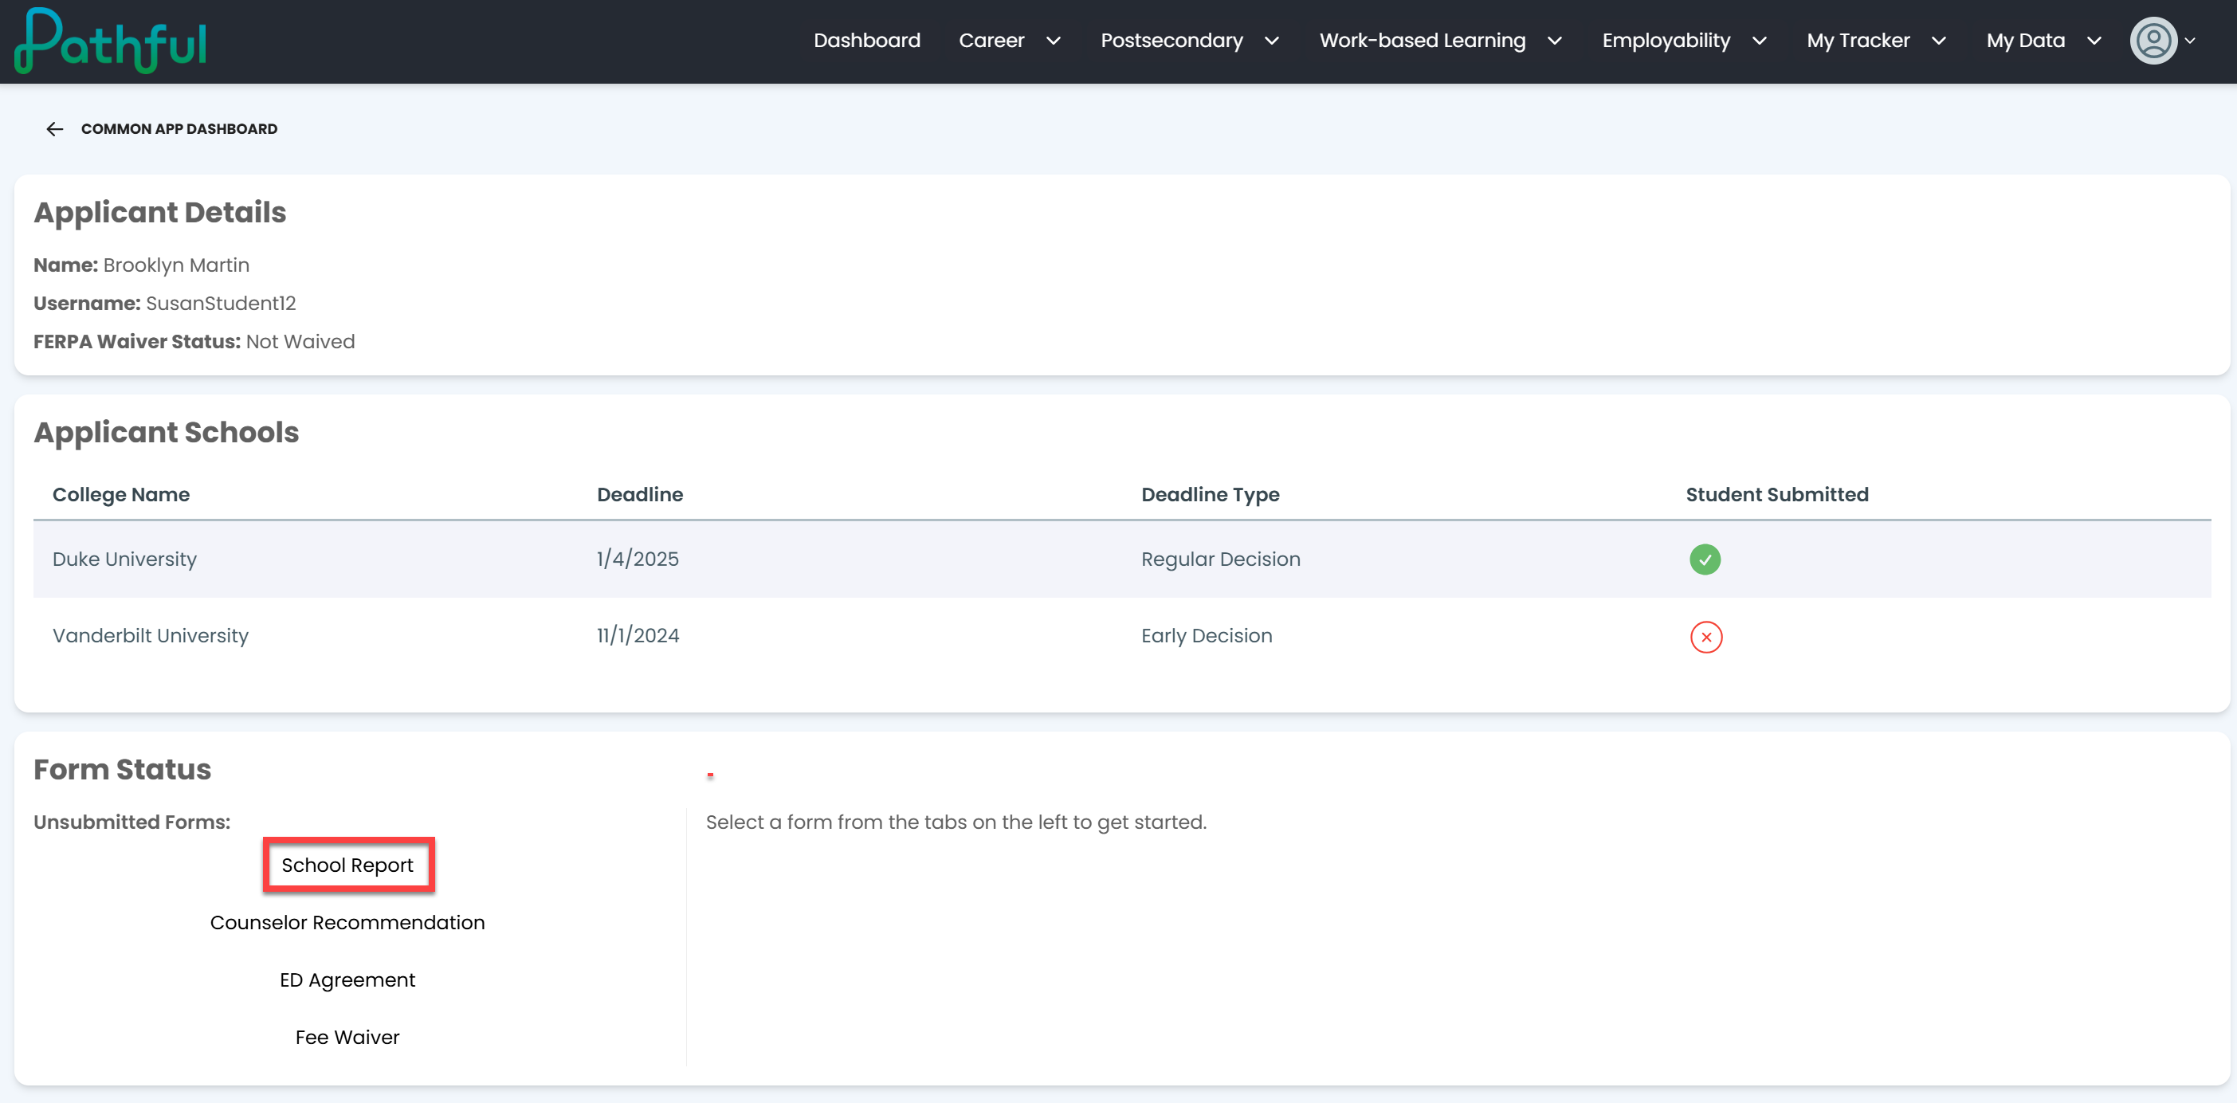2237x1103 pixels.
Task: Click the Student Submitted column header
Action: tap(1776, 494)
